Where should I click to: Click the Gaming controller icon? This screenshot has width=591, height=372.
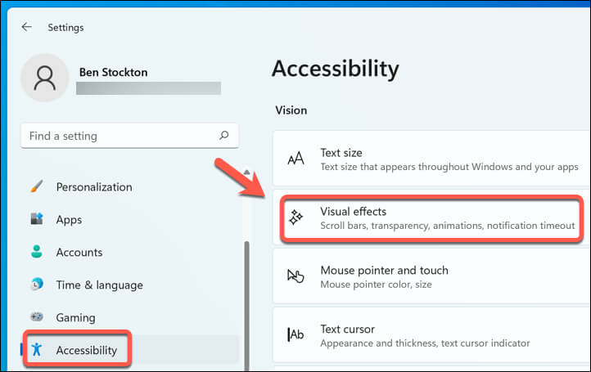coord(37,317)
